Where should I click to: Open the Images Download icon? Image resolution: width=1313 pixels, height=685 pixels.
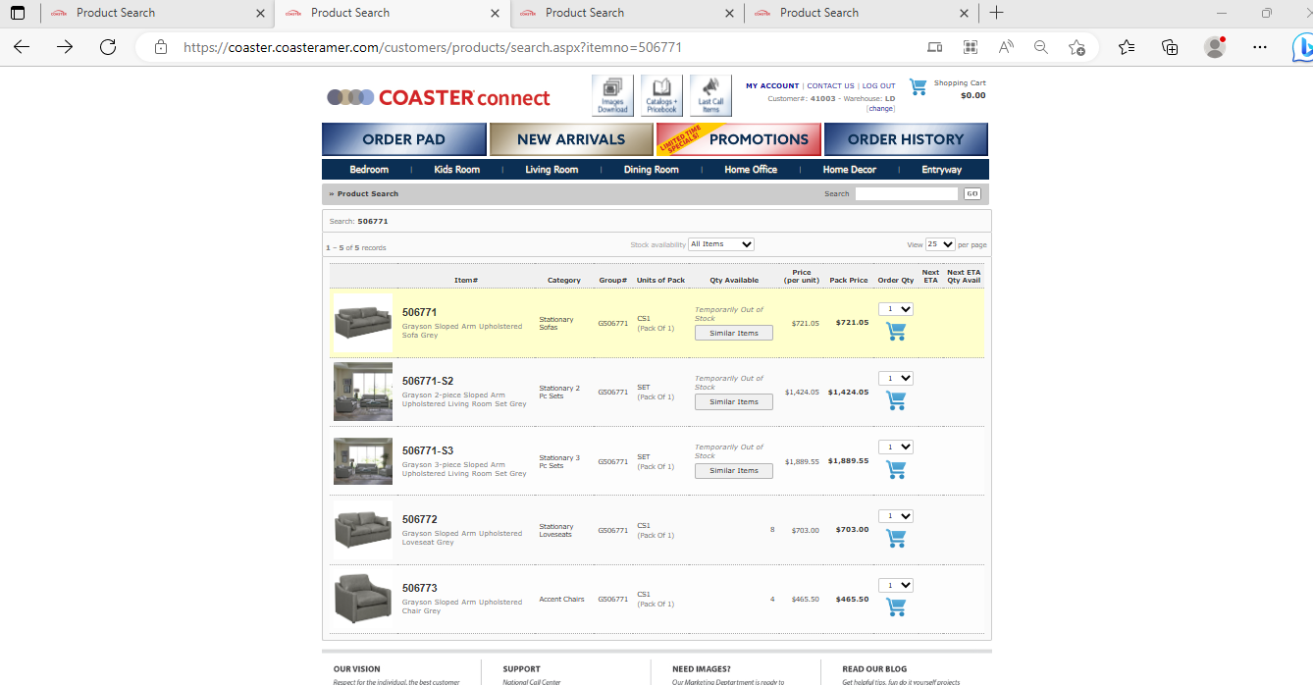(x=612, y=95)
